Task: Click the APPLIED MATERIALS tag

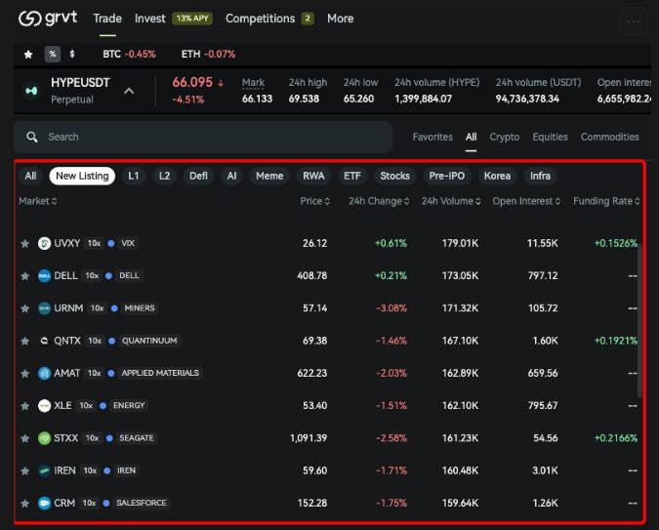Action: tap(160, 373)
